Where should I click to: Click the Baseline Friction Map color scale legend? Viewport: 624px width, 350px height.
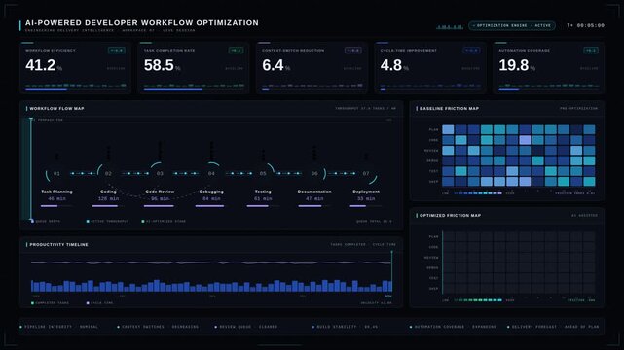click(x=478, y=193)
